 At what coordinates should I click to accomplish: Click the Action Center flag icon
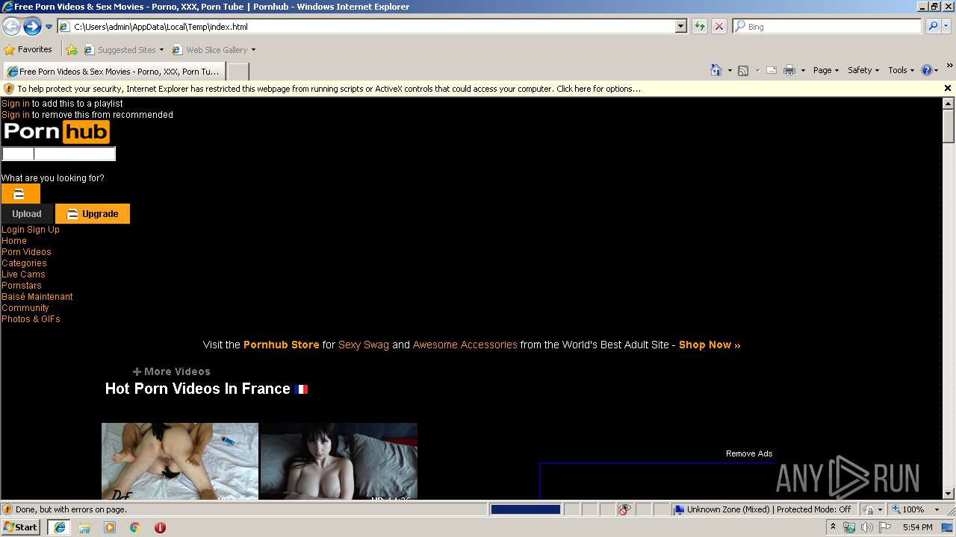pyautogui.click(x=885, y=527)
